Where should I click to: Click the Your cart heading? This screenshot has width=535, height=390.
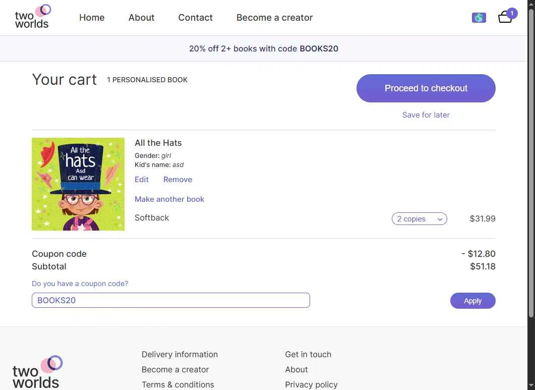coord(64,80)
